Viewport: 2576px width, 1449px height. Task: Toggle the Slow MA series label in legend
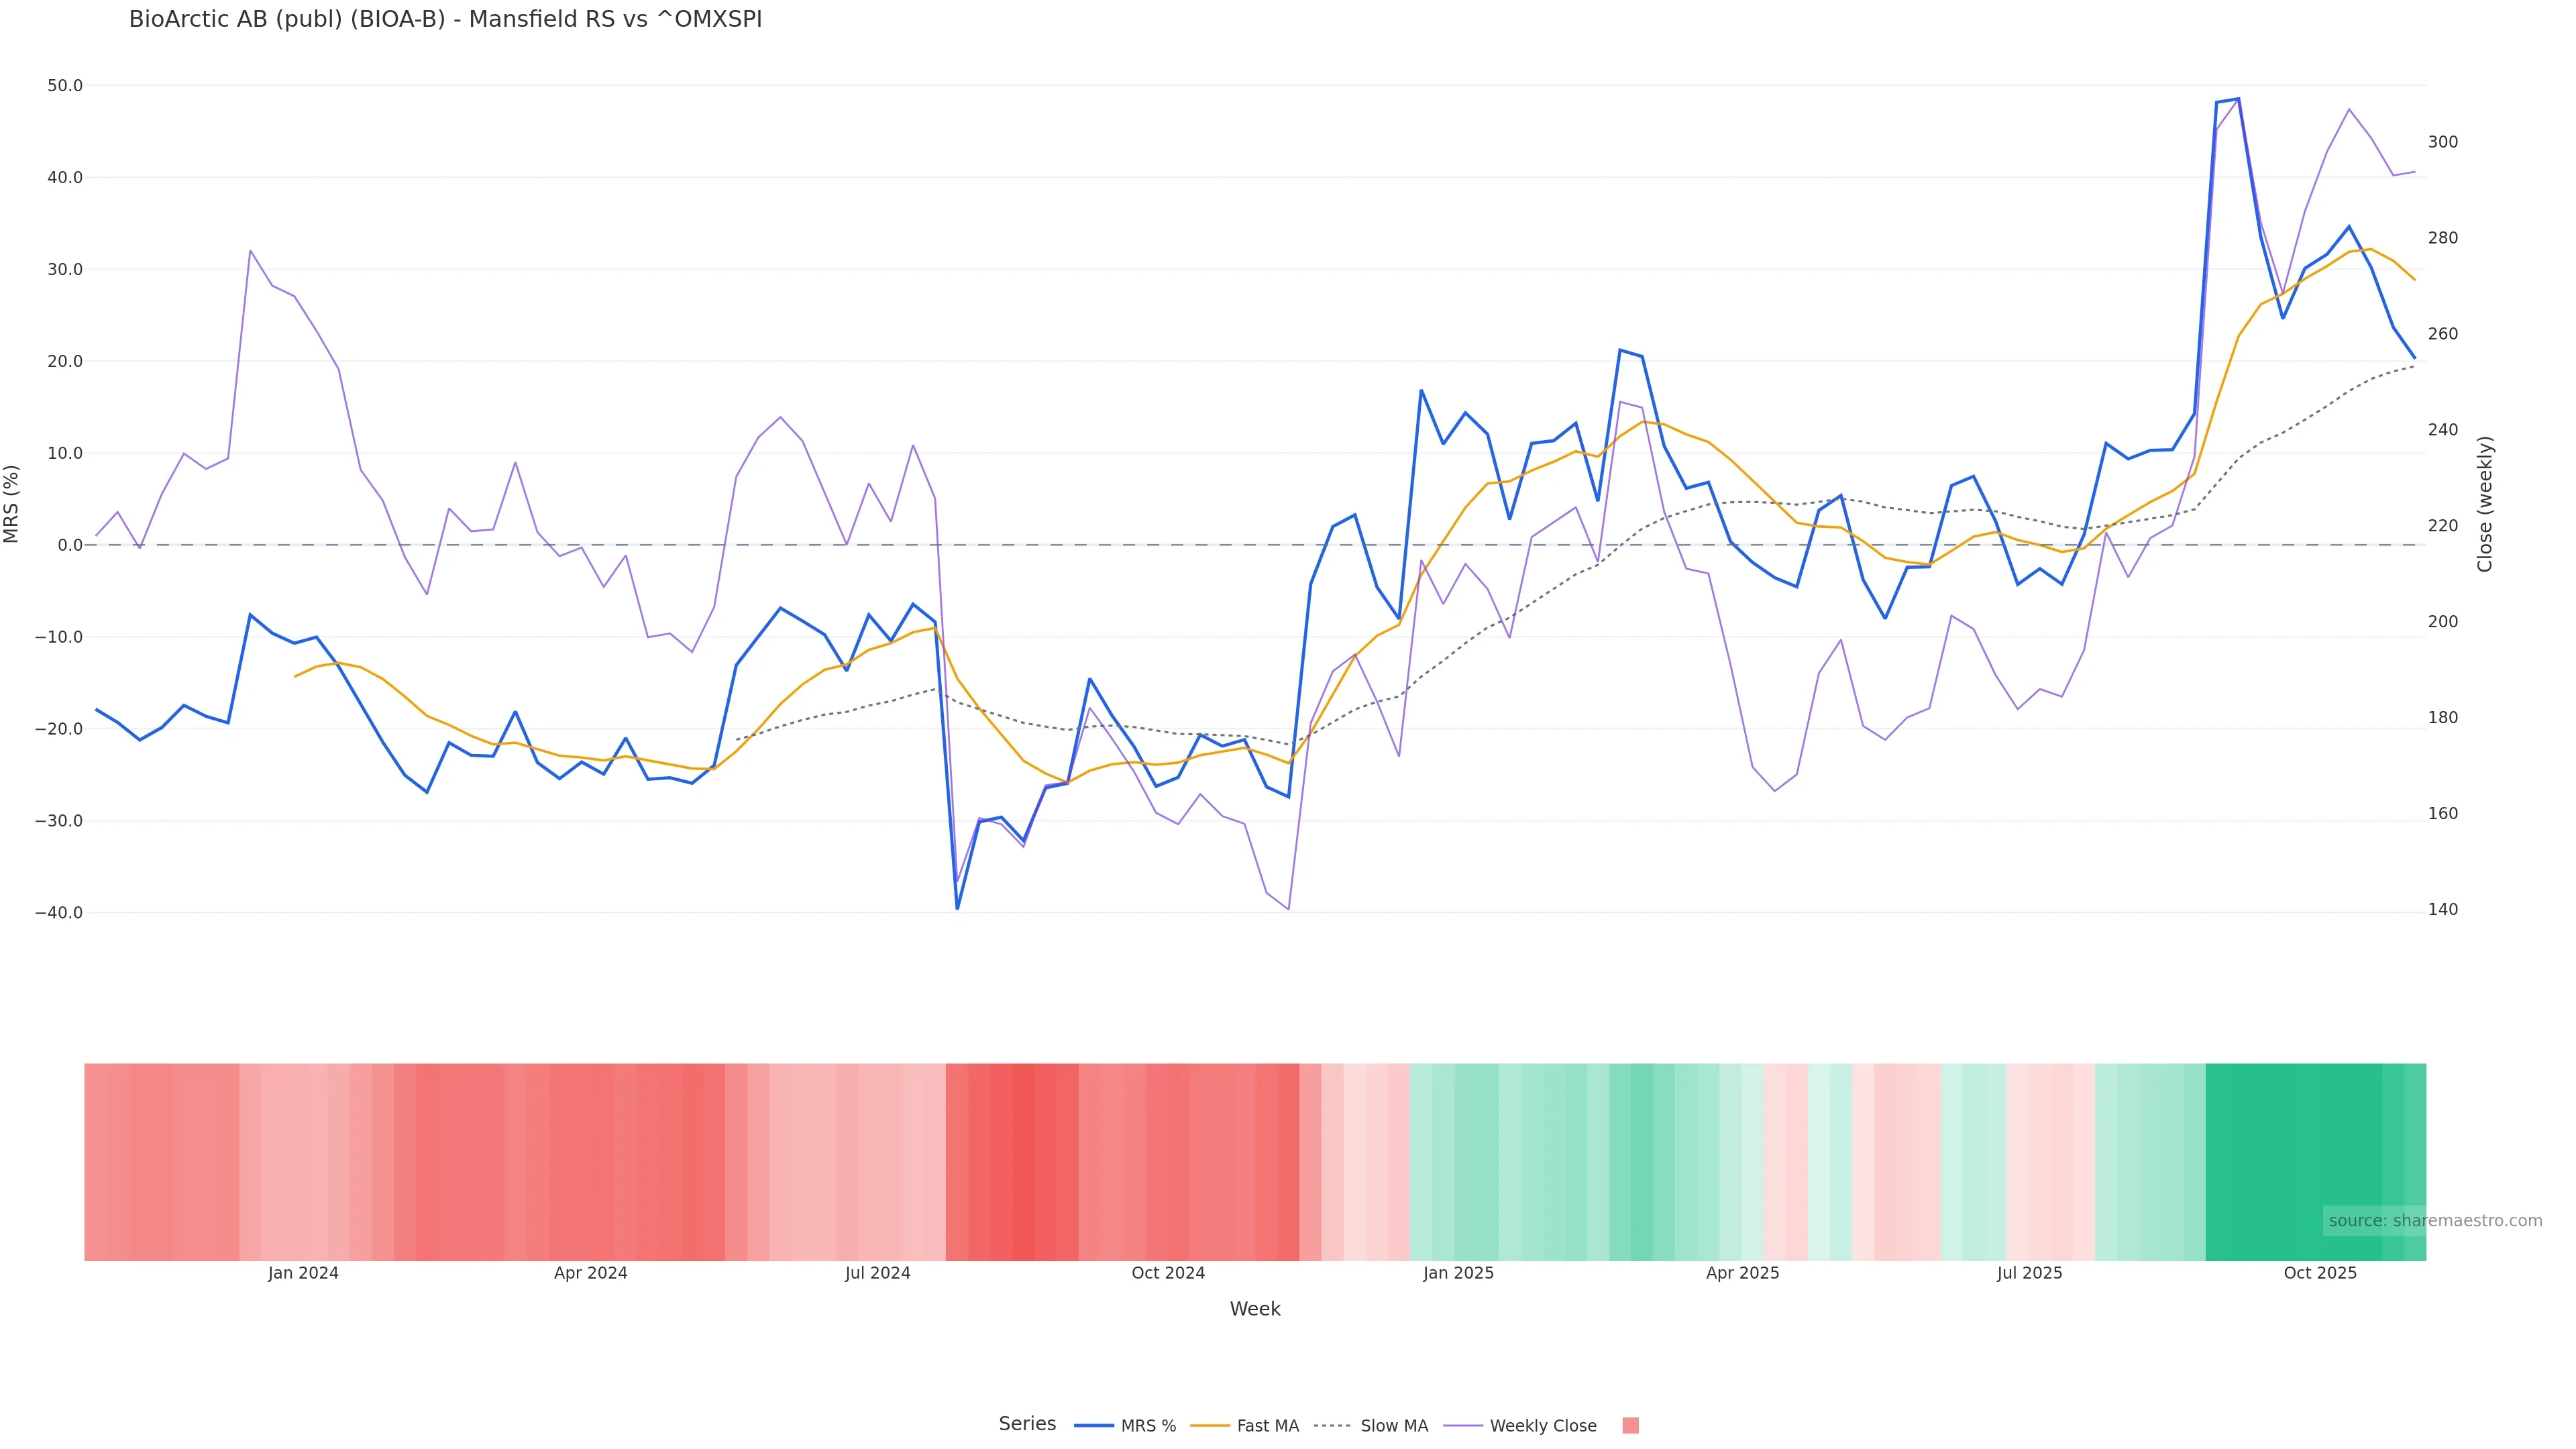pyautogui.click(x=1394, y=1426)
